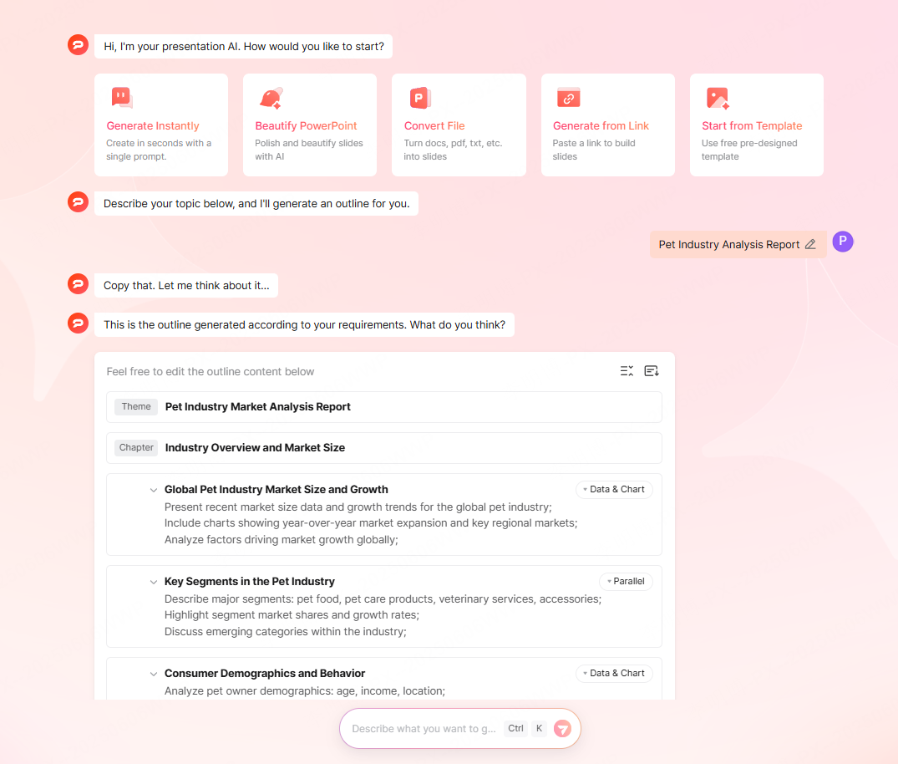
Task: Select the Generate Instantly title link
Action: tap(153, 126)
